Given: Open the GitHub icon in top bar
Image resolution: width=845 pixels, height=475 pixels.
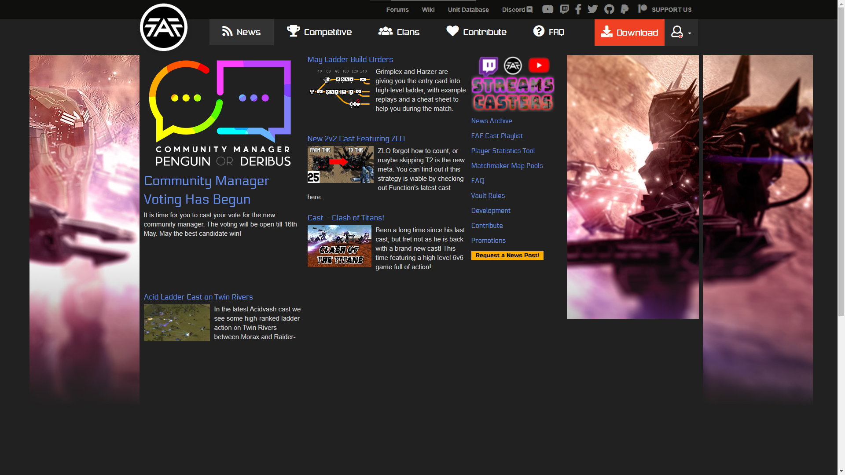Looking at the screenshot, I should (x=609, y=9).
